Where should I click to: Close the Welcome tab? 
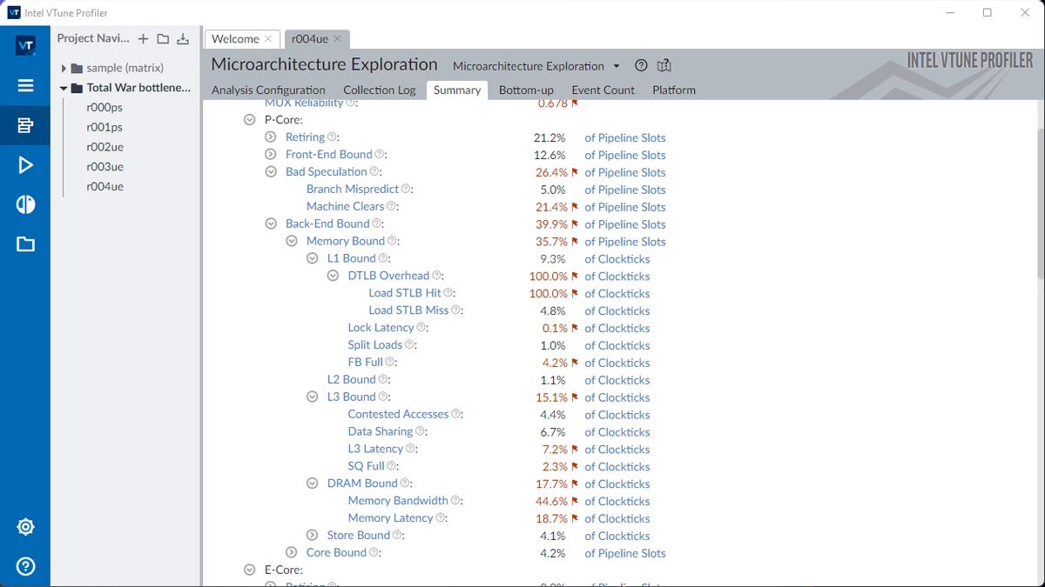point(268,39)
